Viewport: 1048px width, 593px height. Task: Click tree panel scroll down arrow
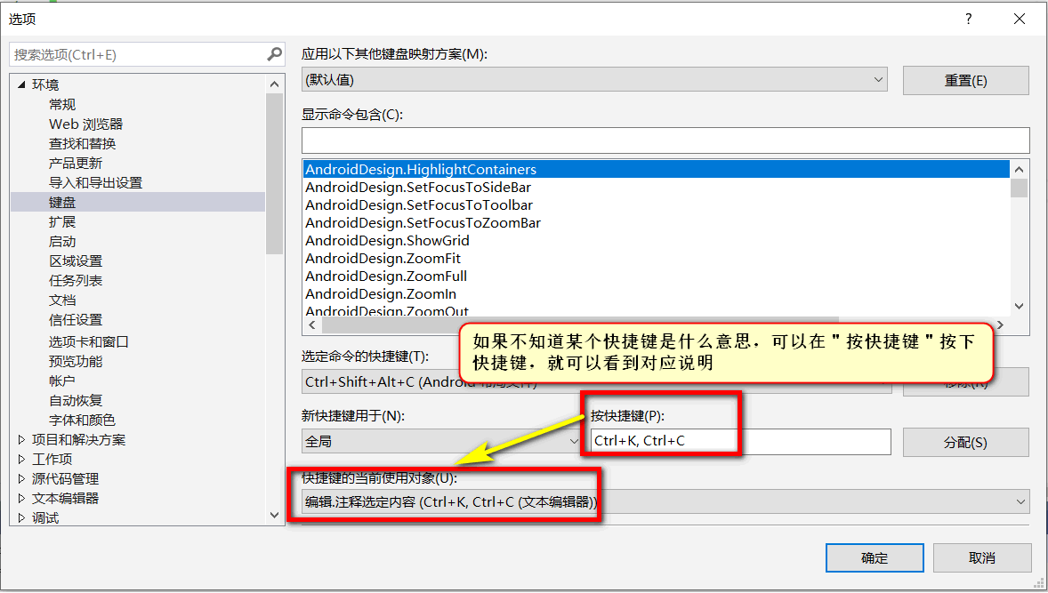click(x=274, y=515)
